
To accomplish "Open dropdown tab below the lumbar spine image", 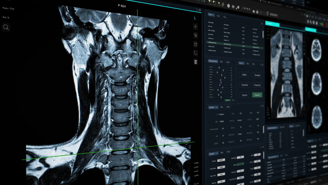I will coord(272,128).
